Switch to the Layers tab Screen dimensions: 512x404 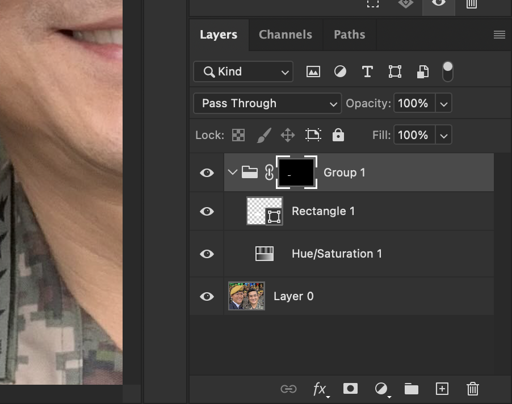tap(219, 35)
